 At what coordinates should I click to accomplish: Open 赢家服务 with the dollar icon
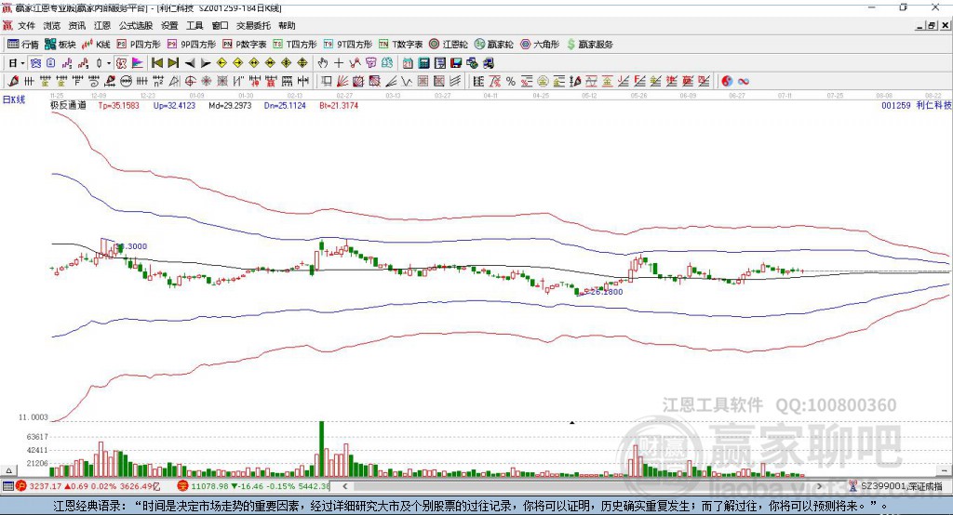pyautogui.click(x=589, y=45)
